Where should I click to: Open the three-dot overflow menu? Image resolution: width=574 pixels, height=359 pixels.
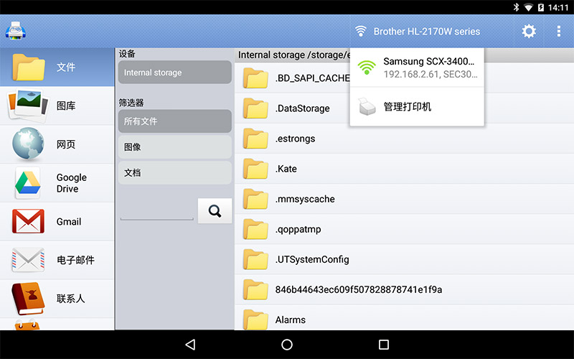(559, 32)
